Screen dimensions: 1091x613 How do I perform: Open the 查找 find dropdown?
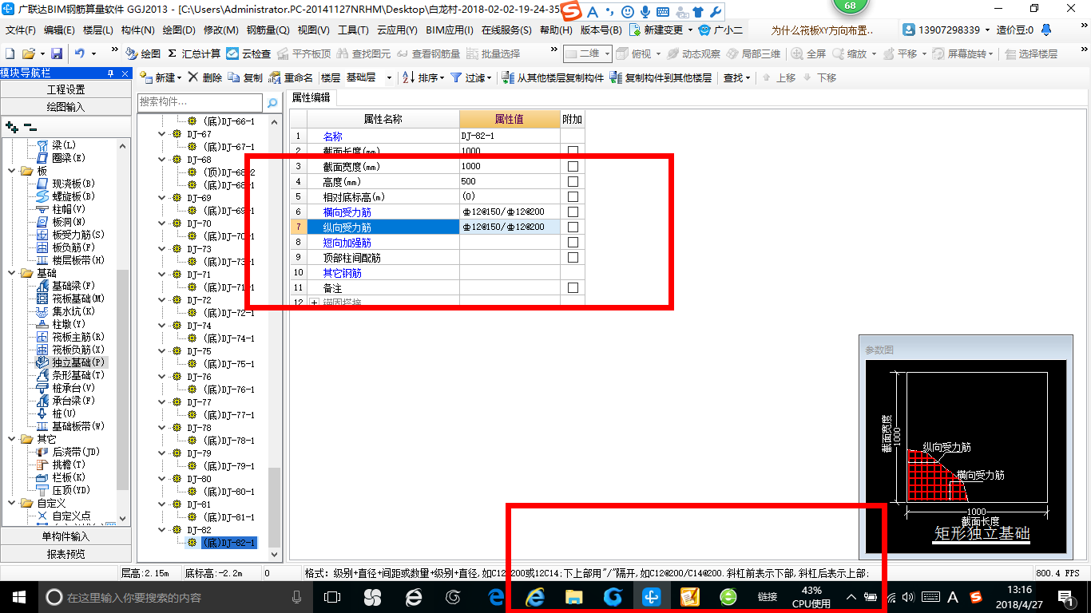pos(748,77)
